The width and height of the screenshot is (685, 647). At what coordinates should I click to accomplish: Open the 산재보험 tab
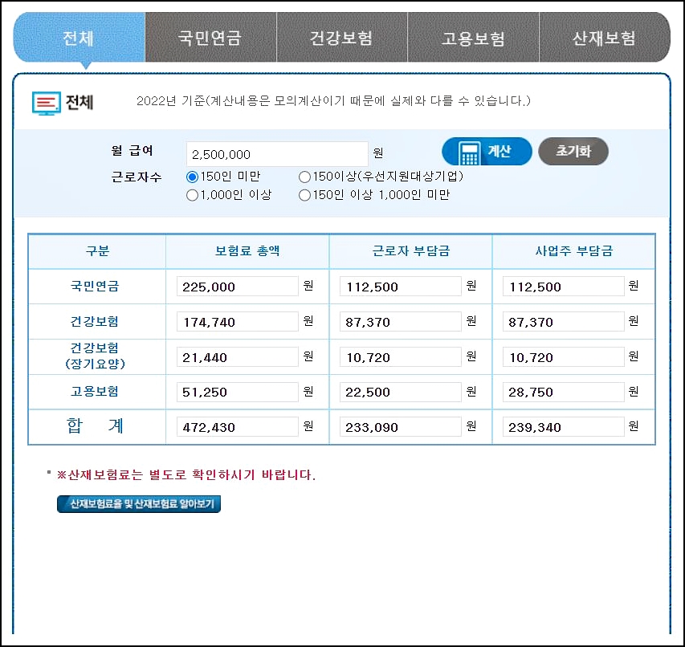point(605,38)
